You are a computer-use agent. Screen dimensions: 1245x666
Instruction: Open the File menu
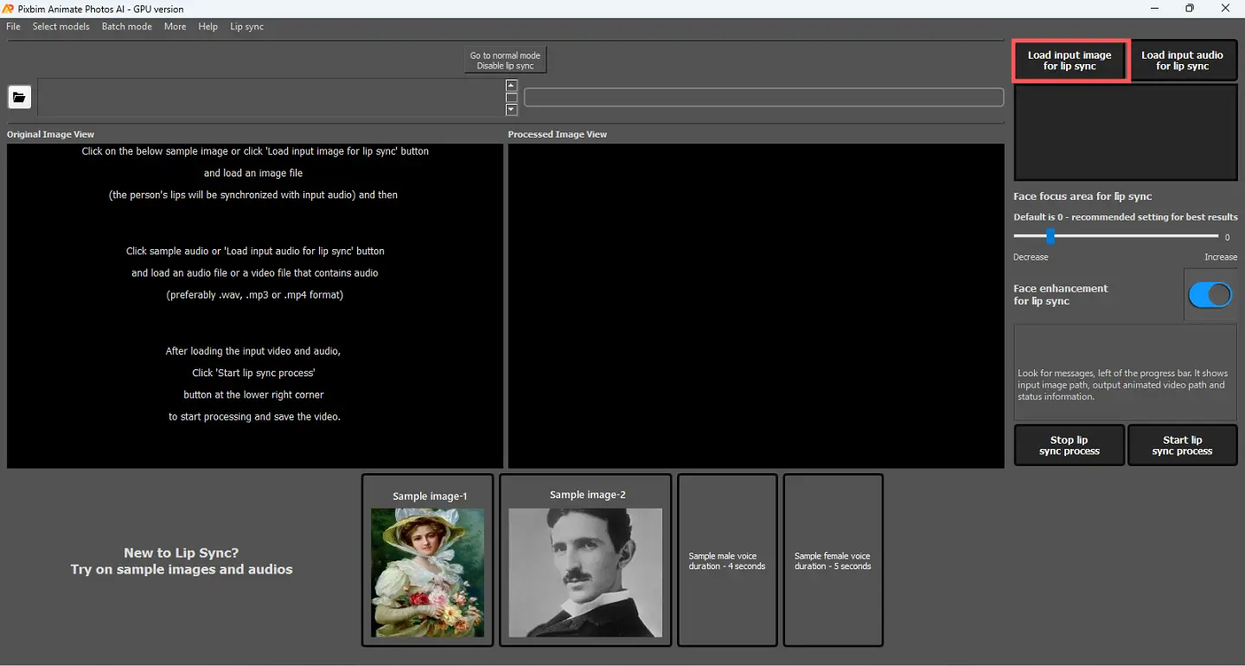13,27
